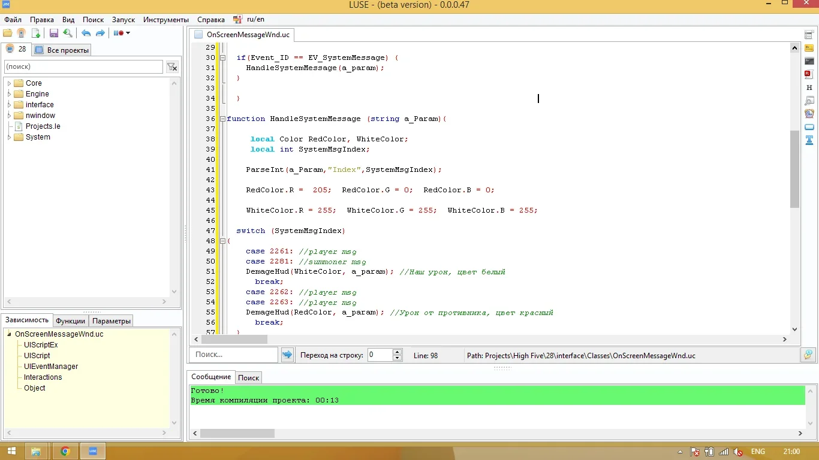Screen dimensions: 819x460
Task: Click inside the Поиск... search field
Action: [234, 355]
